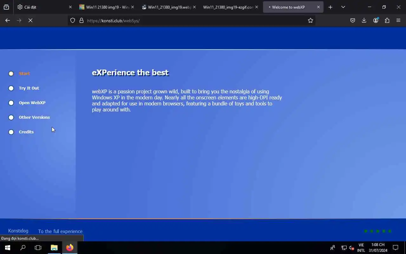The height and width of the screenshot is (254, 406).
Task: Go back to the previous page
Action: [8, 20]
